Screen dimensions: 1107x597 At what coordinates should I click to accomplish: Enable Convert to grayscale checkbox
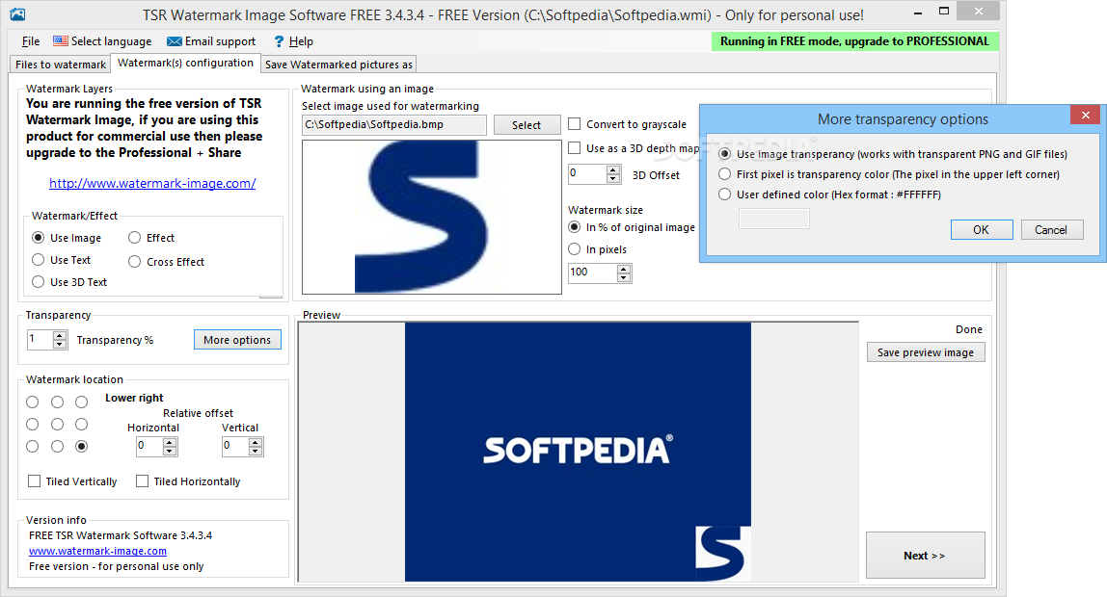tap(575, 124)
